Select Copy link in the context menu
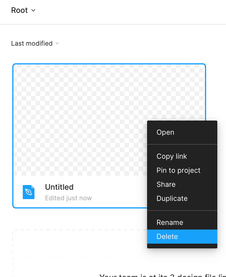This screenshot has height=277, width=226. [172, 156]
